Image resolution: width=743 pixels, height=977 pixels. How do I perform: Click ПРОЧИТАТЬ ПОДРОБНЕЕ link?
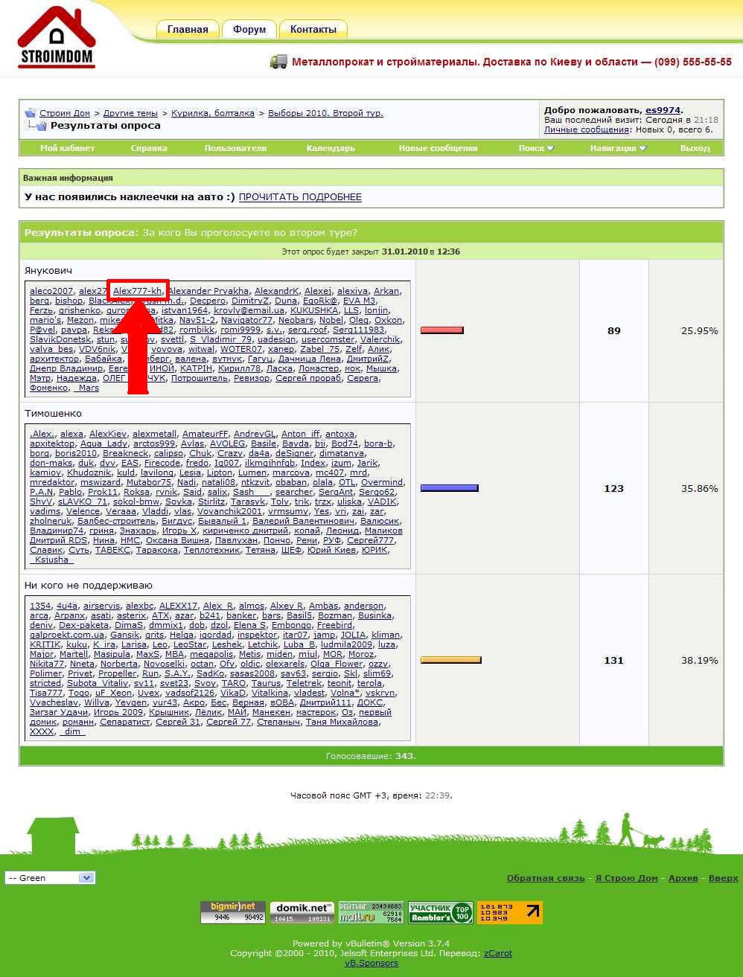300,197
